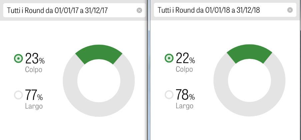Click the Largo label under 77%
Image resolution: width=301 pixels, height=140 pixels.
(34, 106)
